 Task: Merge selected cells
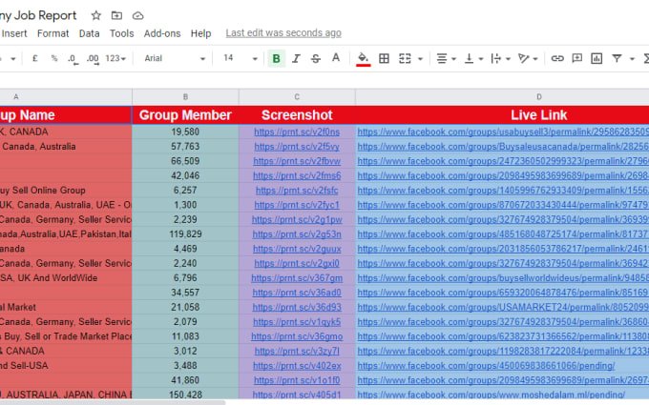click(405, 59)
